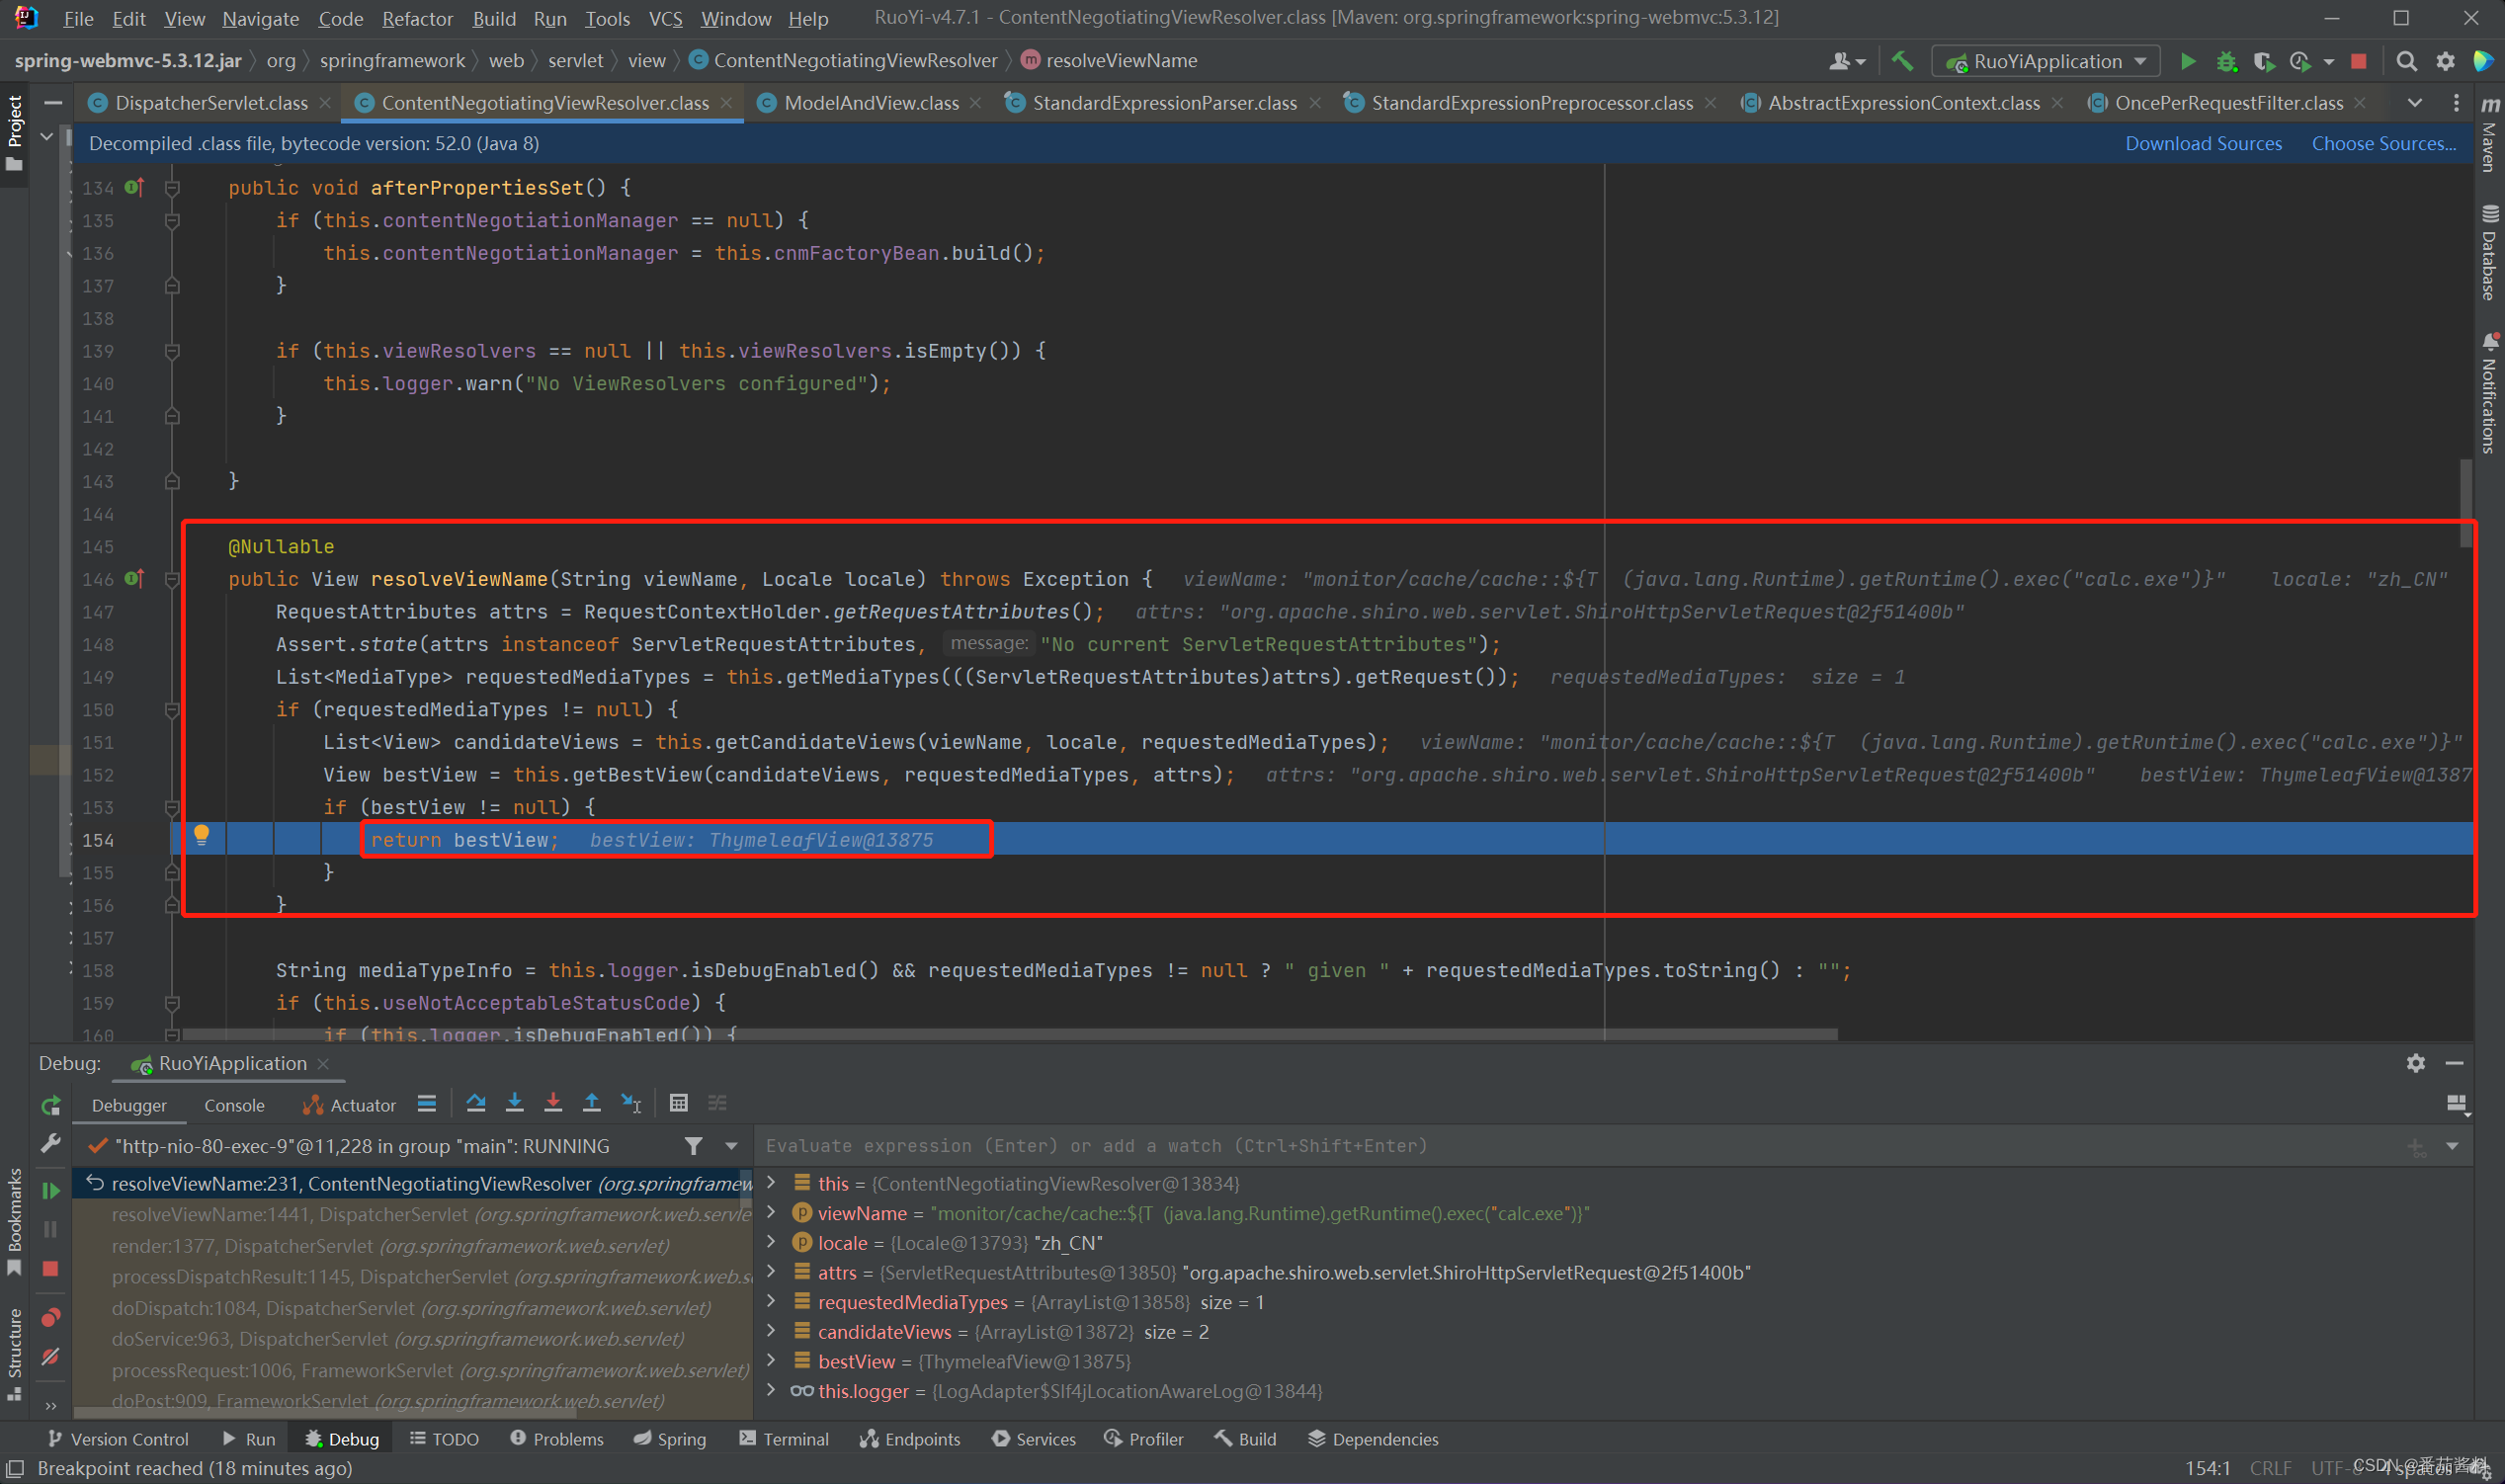Open Evaluate Expression calculator icon
The width and height of the screenshot is (2505, 1484).
point(678,1103)
